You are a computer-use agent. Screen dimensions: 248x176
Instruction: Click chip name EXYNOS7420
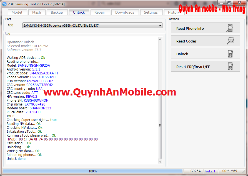point(35,104)
